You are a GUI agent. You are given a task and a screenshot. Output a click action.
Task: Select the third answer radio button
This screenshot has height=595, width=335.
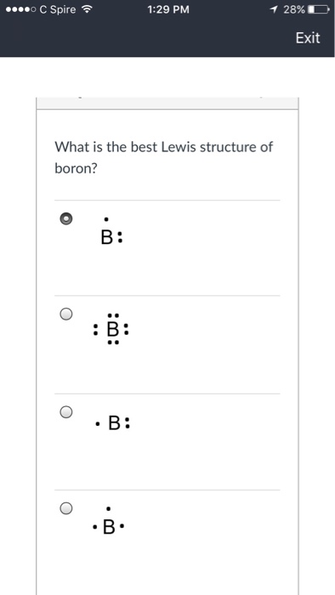coord(66,412)
